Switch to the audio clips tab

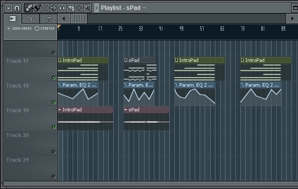[13, 19]
